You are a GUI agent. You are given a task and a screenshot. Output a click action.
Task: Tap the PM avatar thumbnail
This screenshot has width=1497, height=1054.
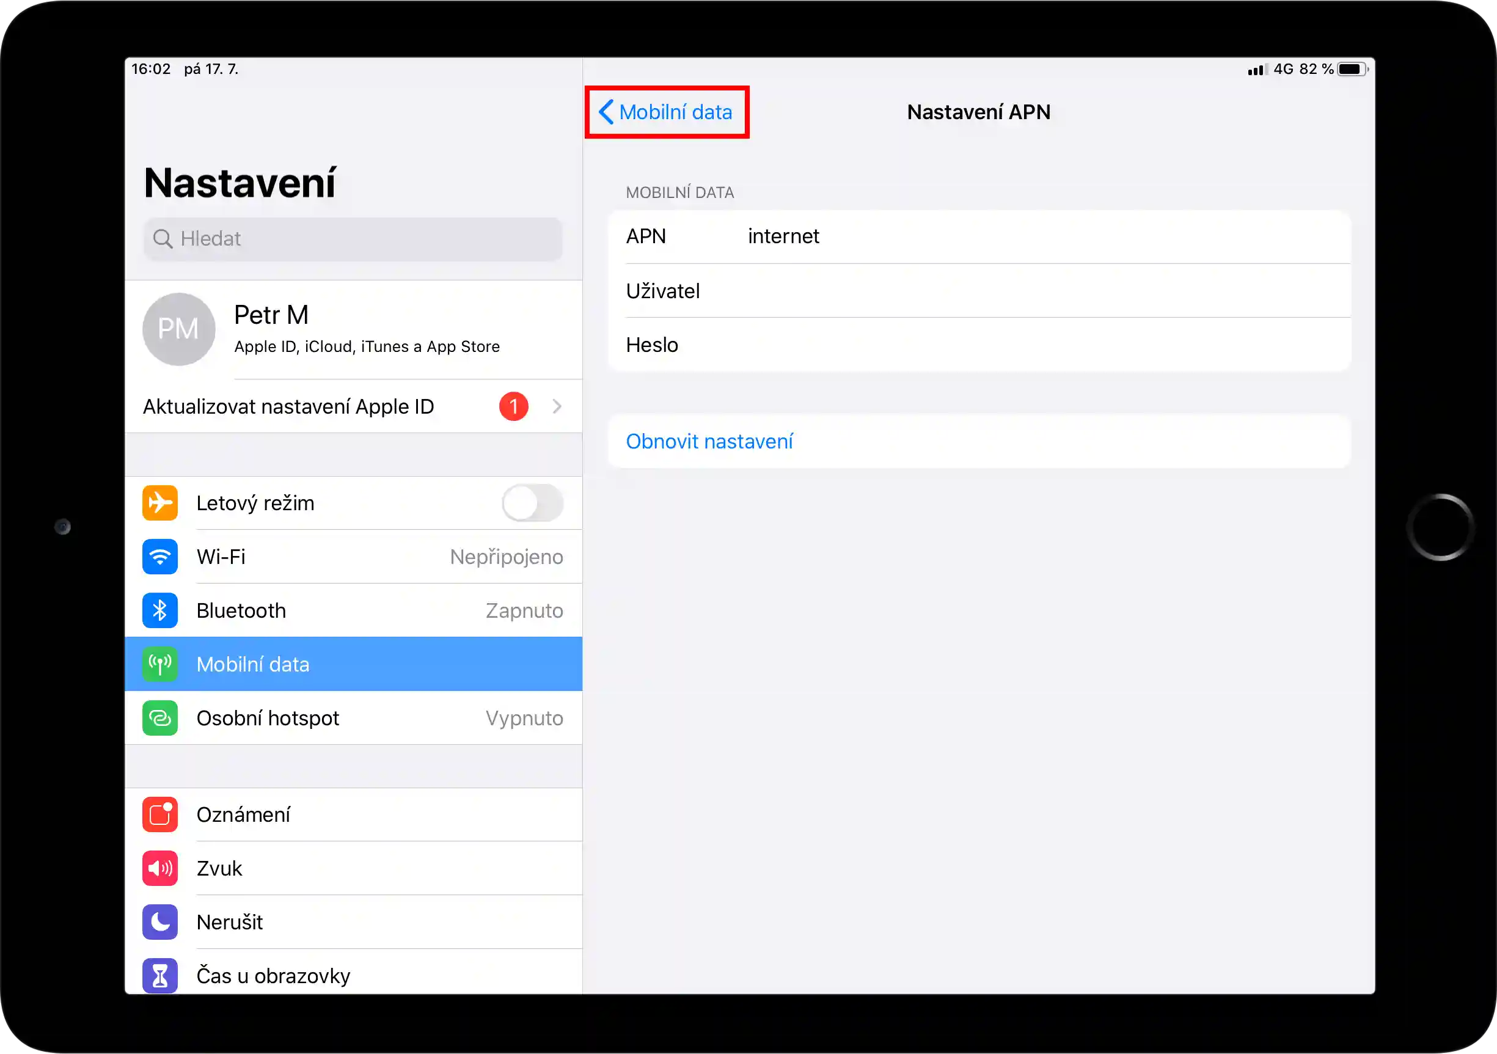click(178, 329)
